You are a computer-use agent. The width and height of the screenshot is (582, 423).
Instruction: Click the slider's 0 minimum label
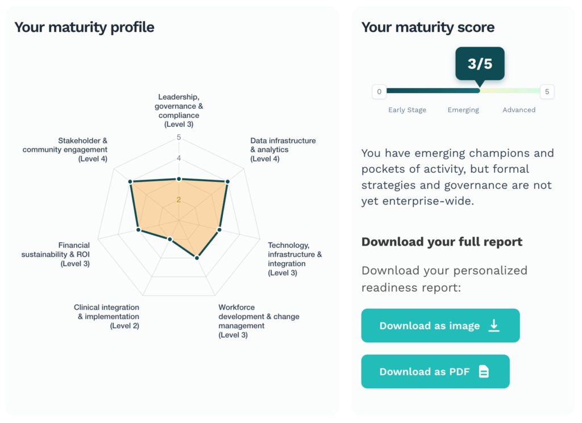point(379,91)
